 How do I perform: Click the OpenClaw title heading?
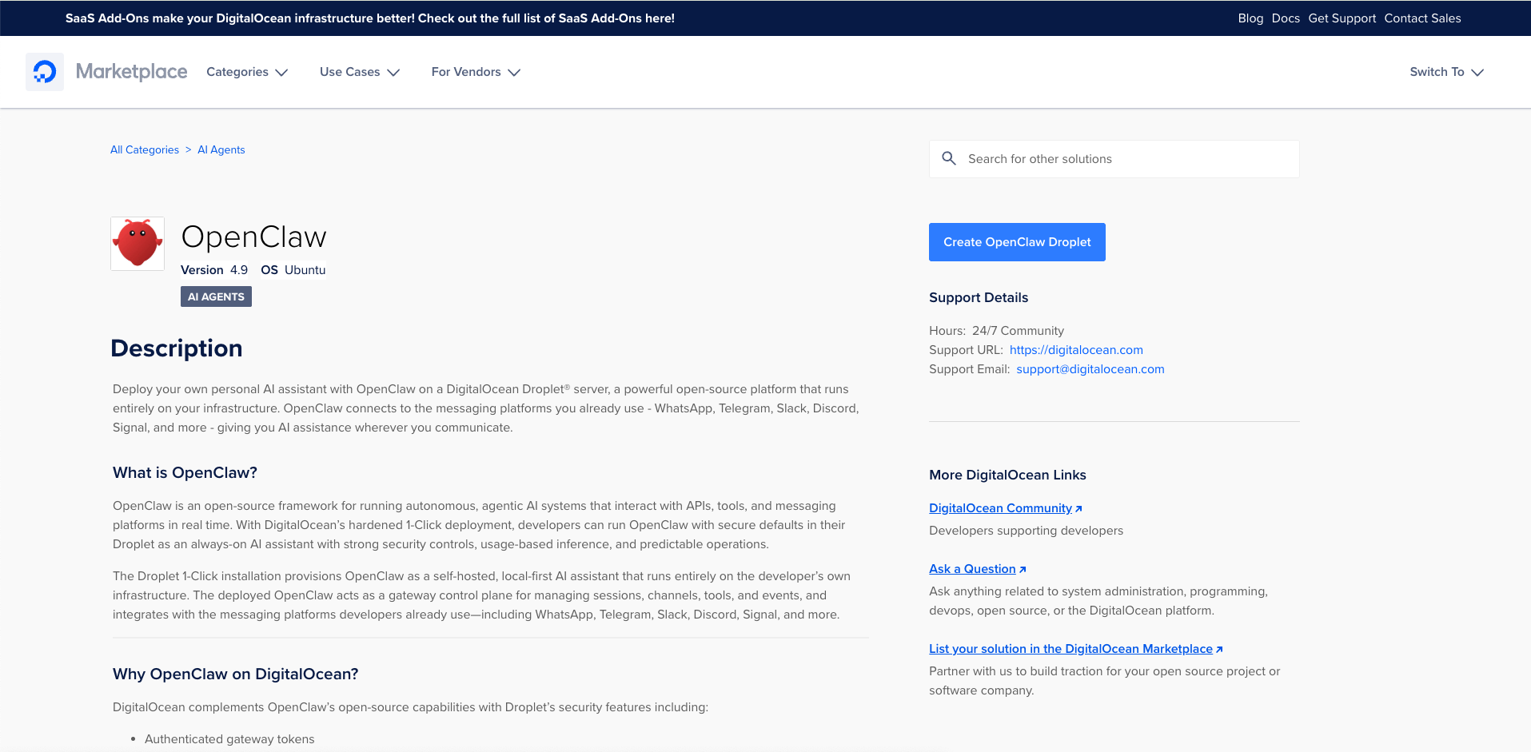(x=253, y=237)
